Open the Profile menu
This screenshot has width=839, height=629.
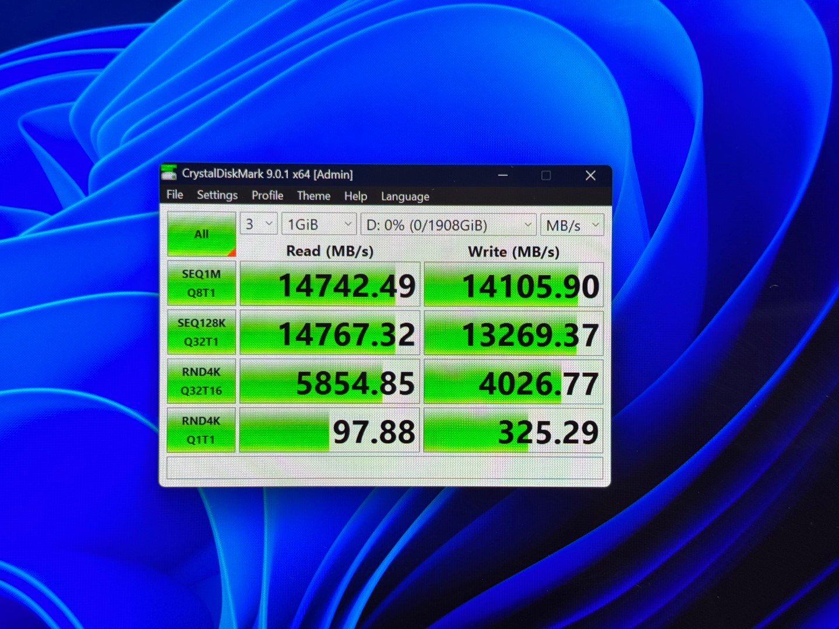(x=267, y=196)
